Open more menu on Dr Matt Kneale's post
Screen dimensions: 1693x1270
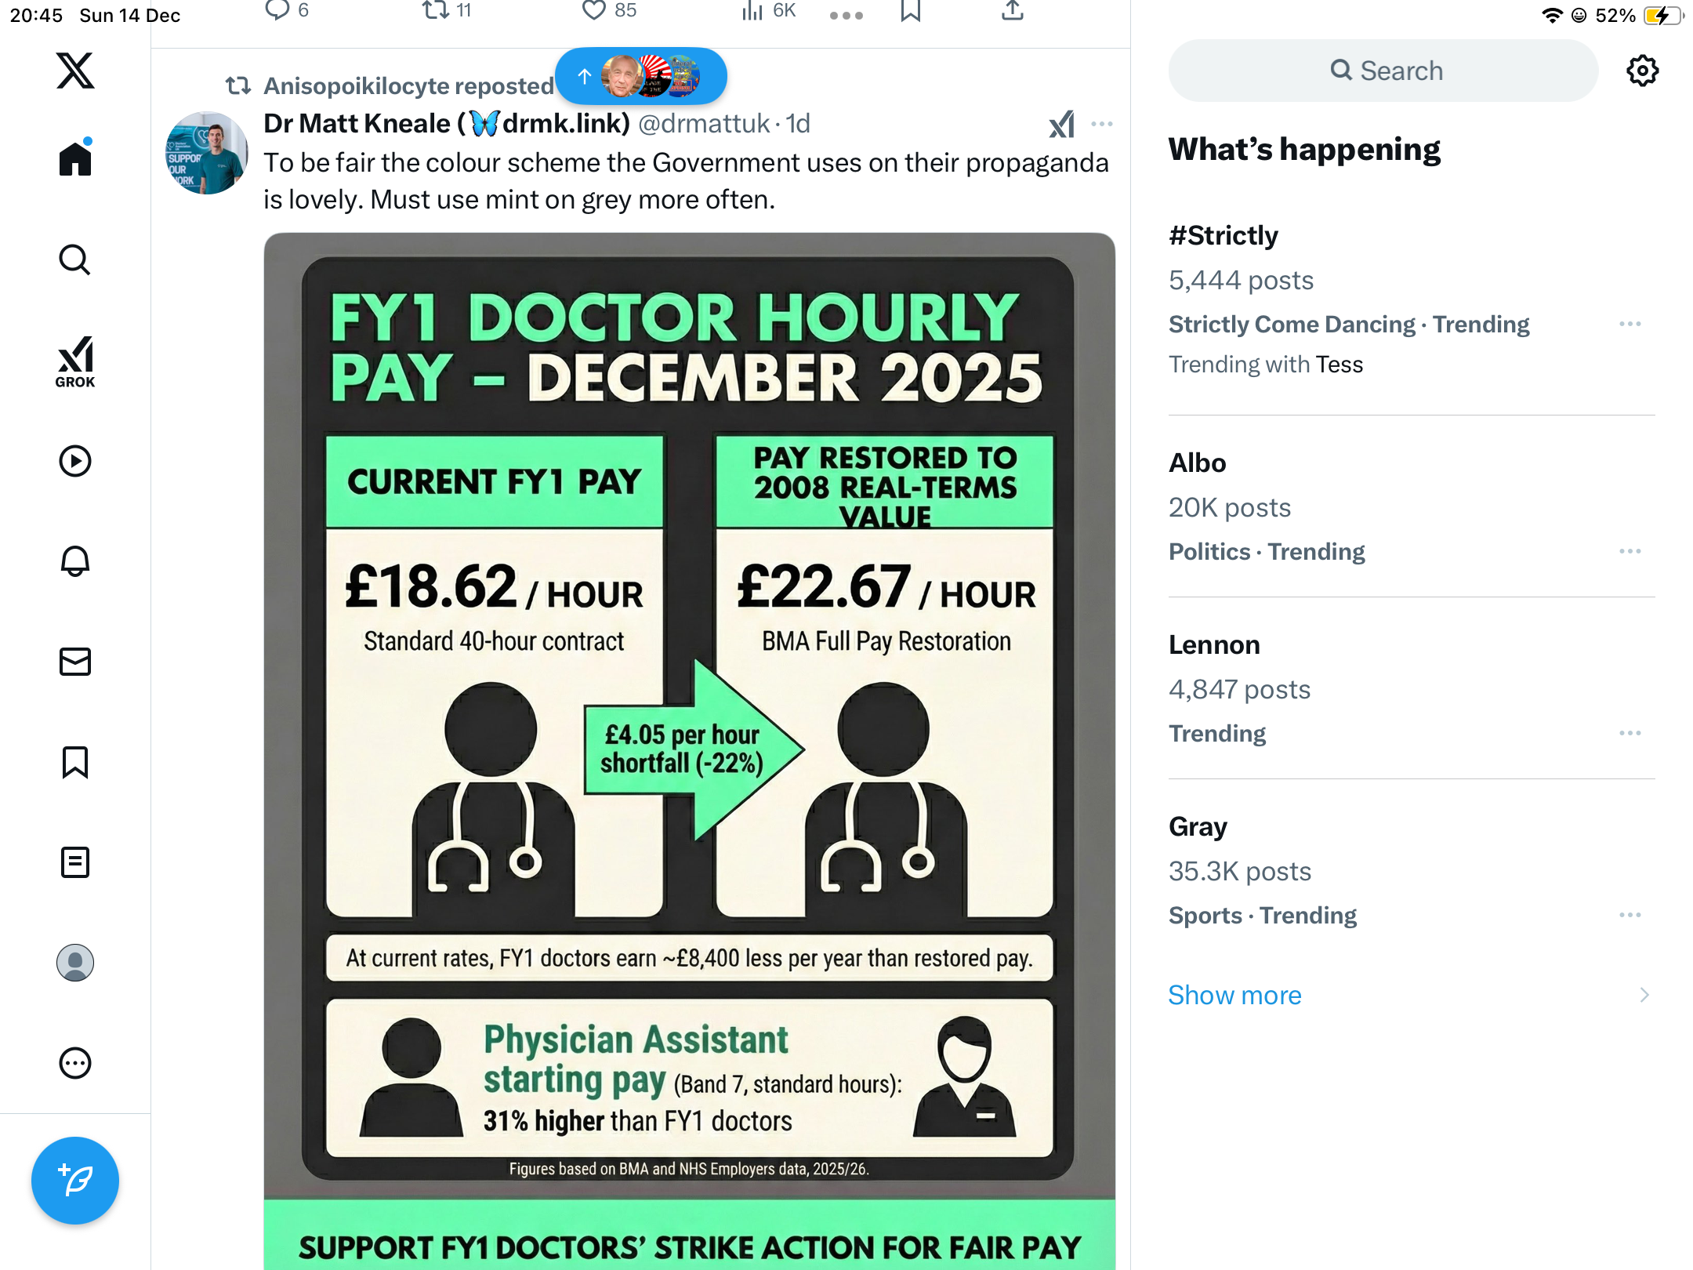click(1102, 124)
